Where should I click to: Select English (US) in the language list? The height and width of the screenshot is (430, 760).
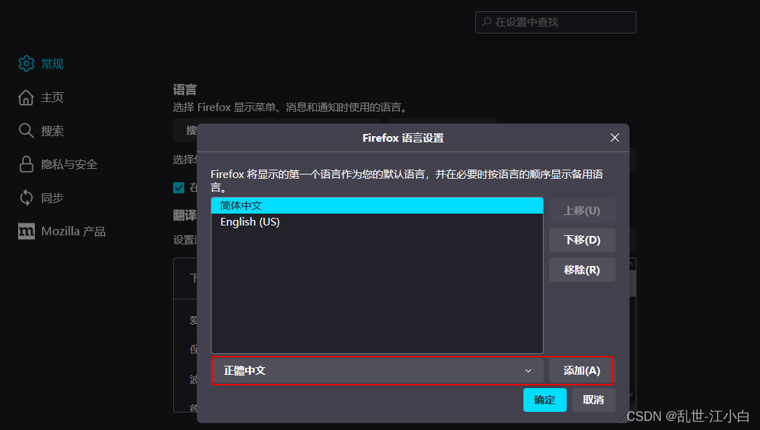point(377,221)
